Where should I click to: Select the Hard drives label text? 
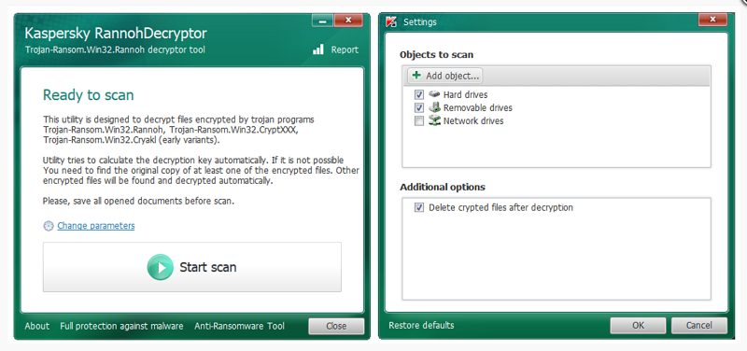pyautogui.click(x=465, y=95)
